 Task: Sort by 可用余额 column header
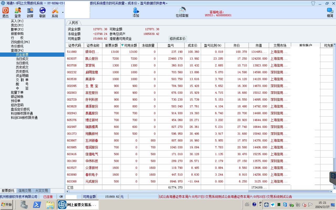coord(130,45)
